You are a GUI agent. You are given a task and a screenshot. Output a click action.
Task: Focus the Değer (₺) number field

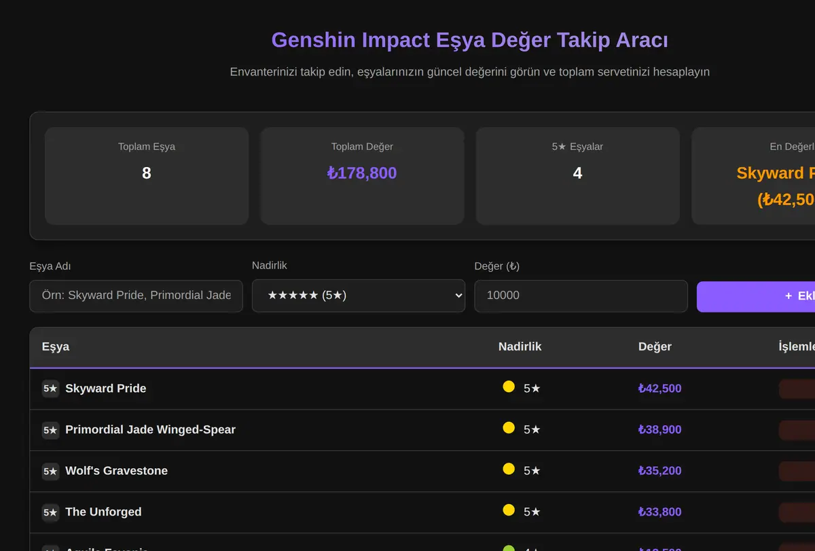(x=581, y=296)
